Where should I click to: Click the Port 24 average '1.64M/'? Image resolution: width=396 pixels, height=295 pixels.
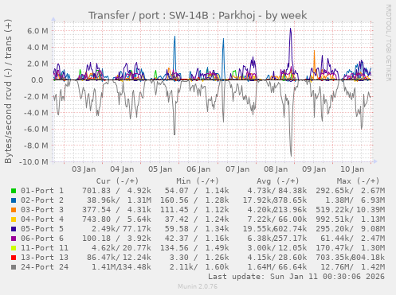[x=261, y=267]
